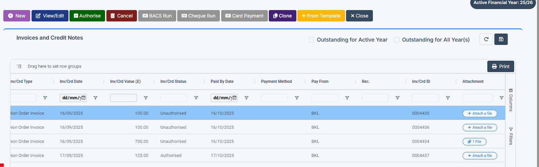Click the save layout disk icon
539x167 pixels.
[501, 39]
